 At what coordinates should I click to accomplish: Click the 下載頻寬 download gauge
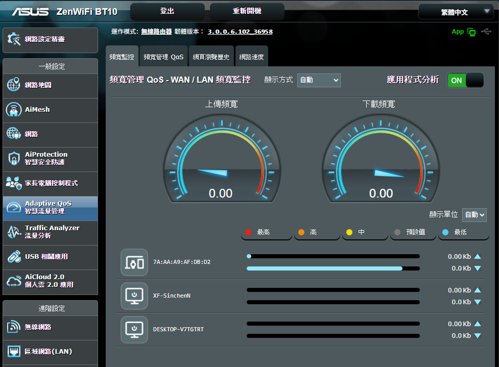381,159
